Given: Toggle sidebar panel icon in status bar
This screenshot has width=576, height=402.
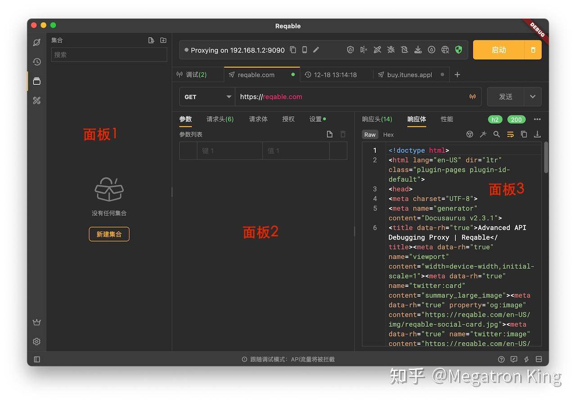Looking at the screenshot, I should [37, 359].
